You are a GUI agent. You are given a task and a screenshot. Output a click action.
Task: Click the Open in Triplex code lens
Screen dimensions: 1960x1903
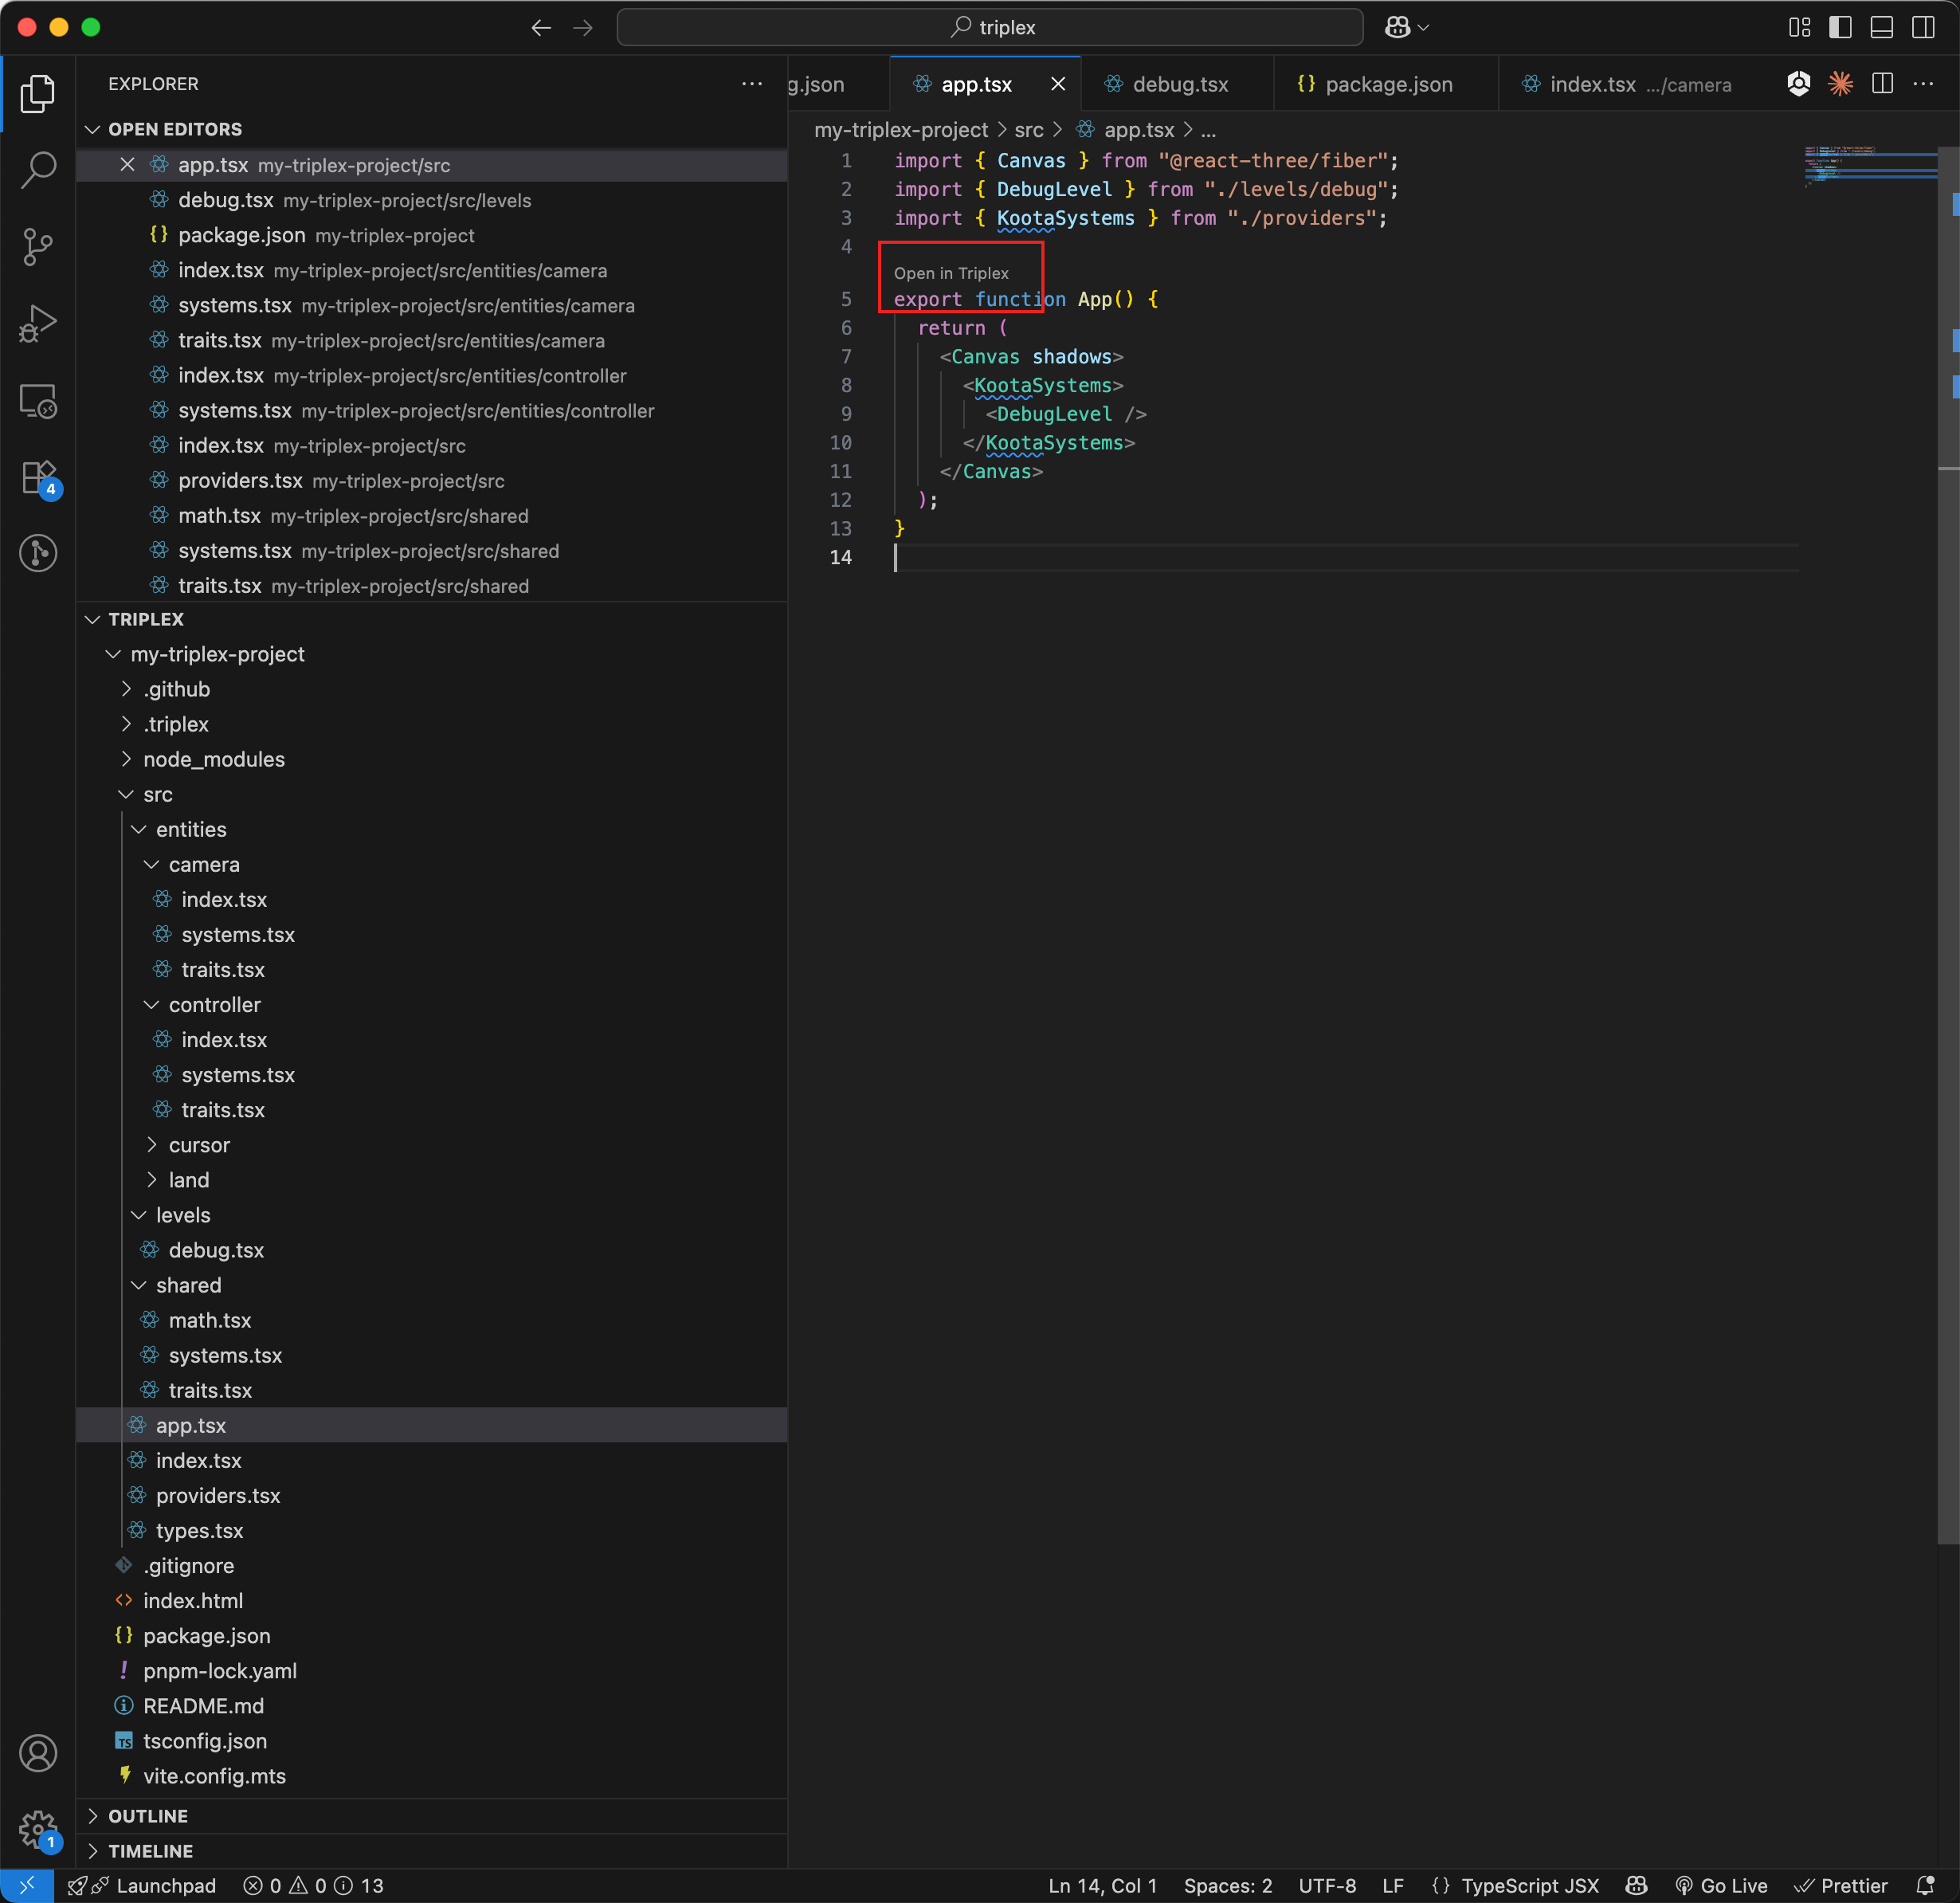click(x=951, y=273)
